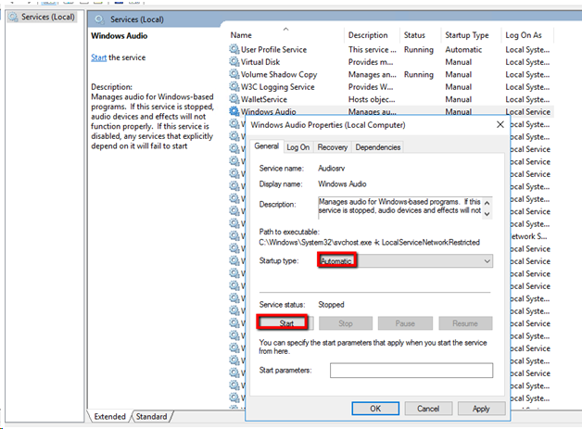
Task: Click in the Start parameters field
Action: click(x=411, y=371)
